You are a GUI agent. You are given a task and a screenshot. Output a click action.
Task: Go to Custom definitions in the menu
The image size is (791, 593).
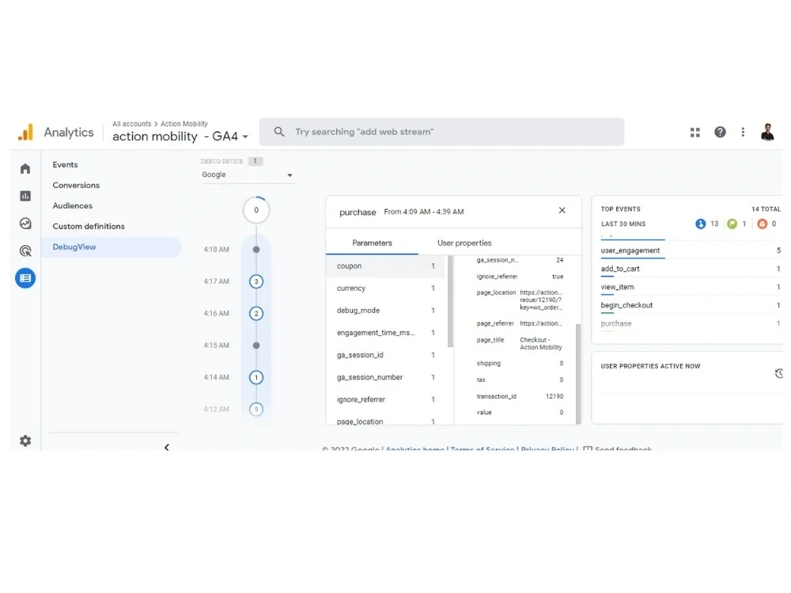click(x=89, y=226)
